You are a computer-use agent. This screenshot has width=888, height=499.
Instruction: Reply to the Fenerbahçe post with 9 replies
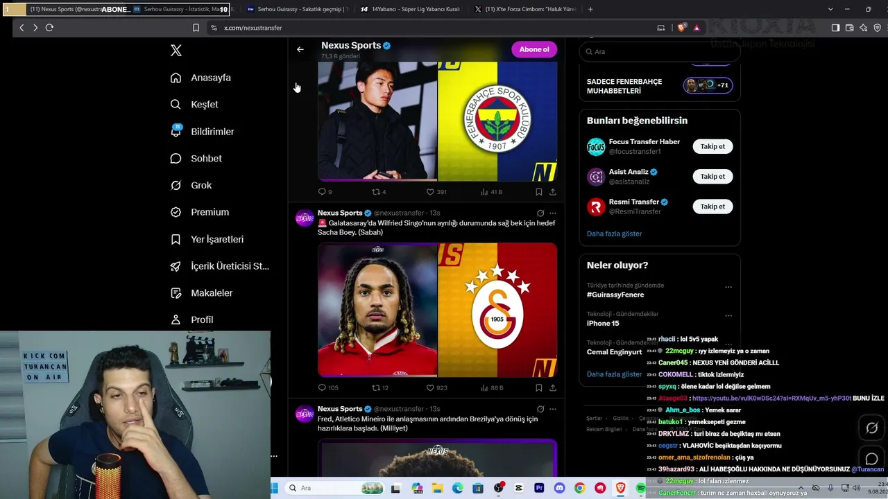coord(325,192)
